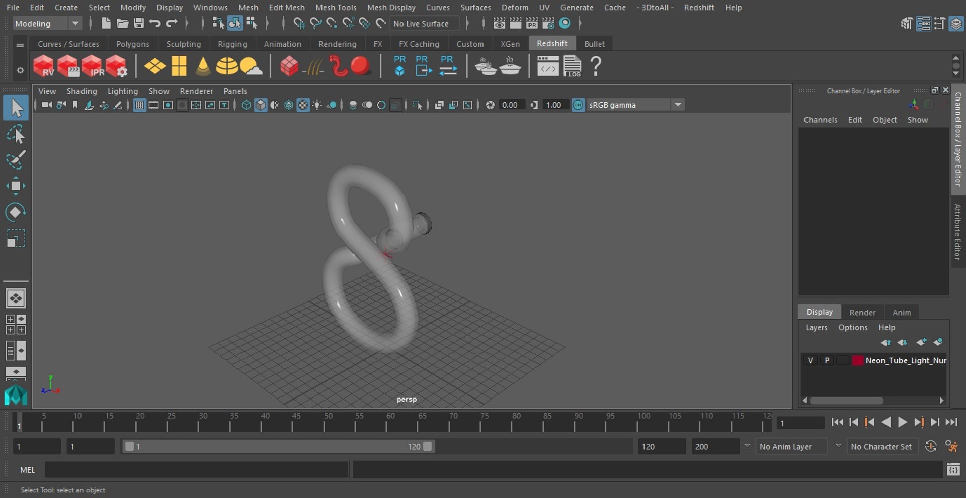Click the Redo arrow icon
Screen dimensions: 966x498
(x=172, y=23)
